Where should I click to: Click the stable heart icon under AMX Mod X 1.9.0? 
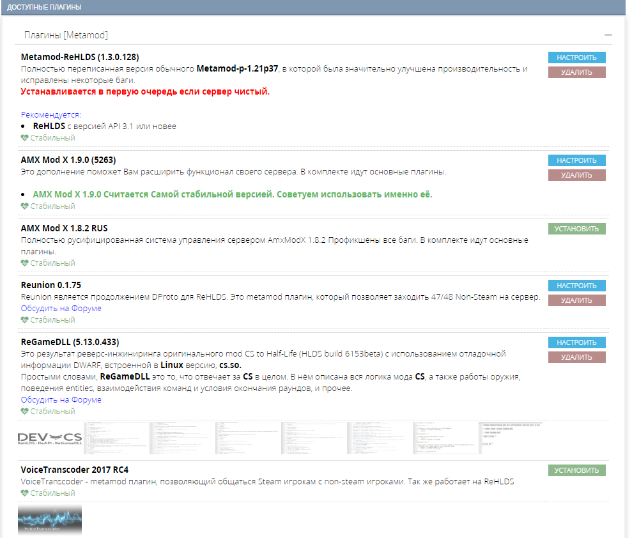[x=24, y=206]
